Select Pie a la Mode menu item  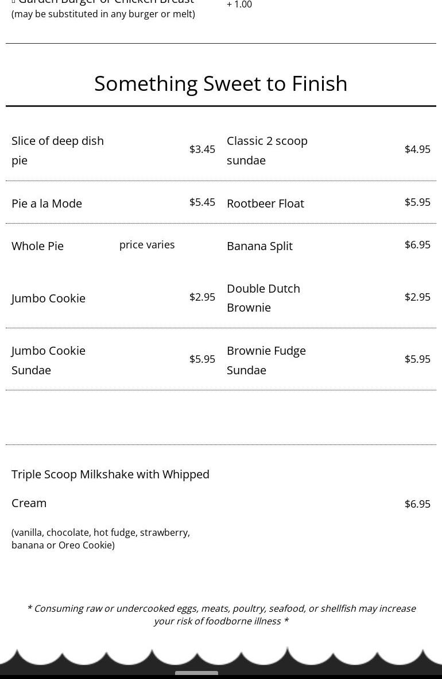tap(46, 203)
